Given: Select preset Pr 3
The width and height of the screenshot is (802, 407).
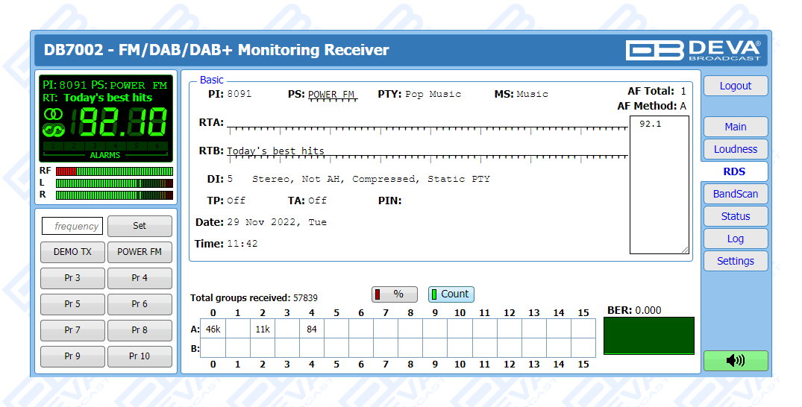Looking at the screenshot, I should (72, 278).
